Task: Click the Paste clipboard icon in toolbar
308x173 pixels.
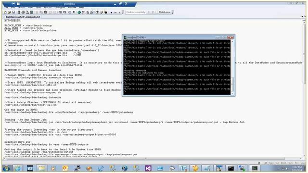Action: [x=45, y=12]
